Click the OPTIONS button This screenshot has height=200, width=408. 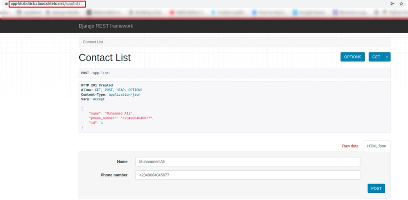(353, 57)
